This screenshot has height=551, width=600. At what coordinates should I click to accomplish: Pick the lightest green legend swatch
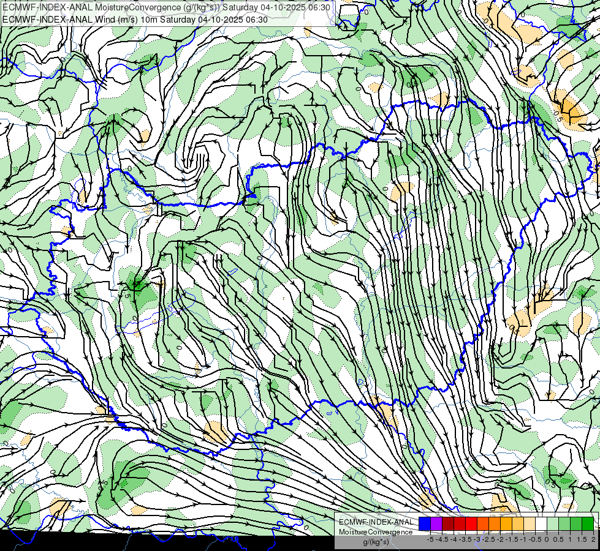pos(553,523)
